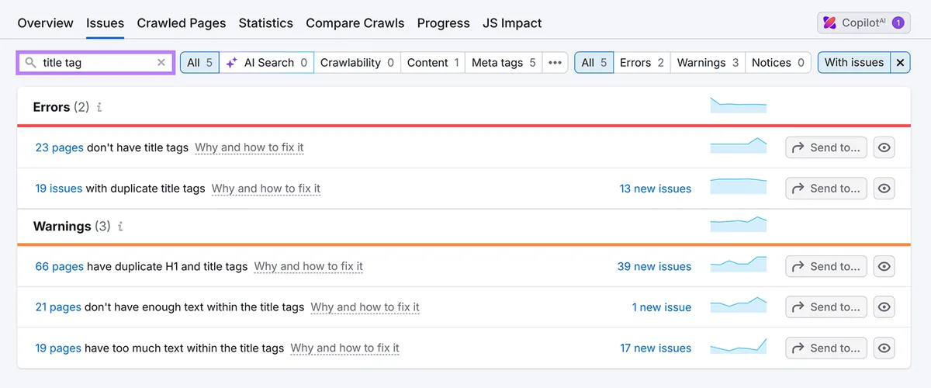Click the Warnings (3) heading
Viewport: 931px width, 388px height.
(72, 227)
